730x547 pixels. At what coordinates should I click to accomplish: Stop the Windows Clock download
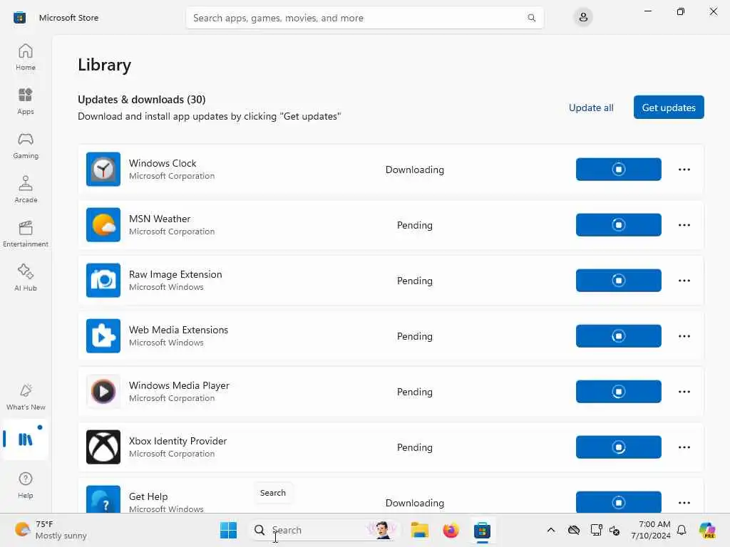pyautogui.click(x=618, y=170)
